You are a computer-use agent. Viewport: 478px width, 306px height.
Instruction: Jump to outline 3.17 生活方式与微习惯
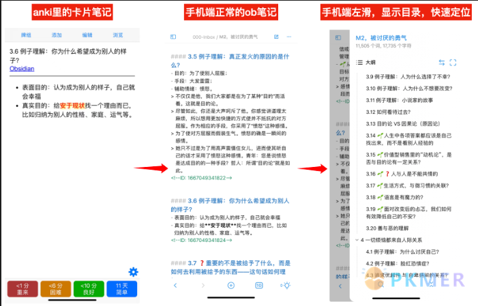(x=407, y=185)
